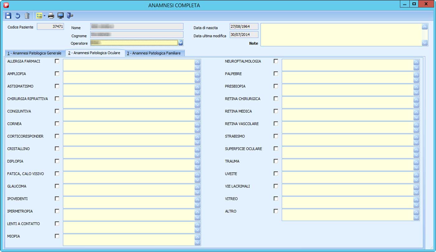Open the Anamnesi Patologica Familiare tab
The image size is (436, 252).
pyautogui.click(x=155, y=53)
